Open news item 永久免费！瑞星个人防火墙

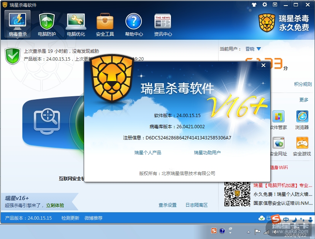[x=283, y=194]
